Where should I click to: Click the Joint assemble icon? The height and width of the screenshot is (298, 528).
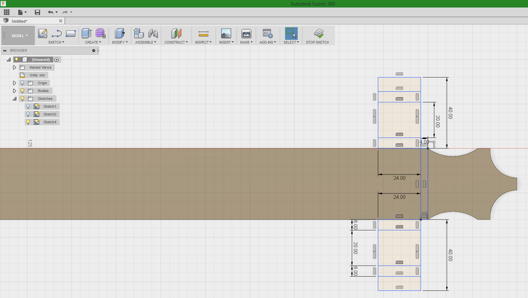click(x=153, y=33)
